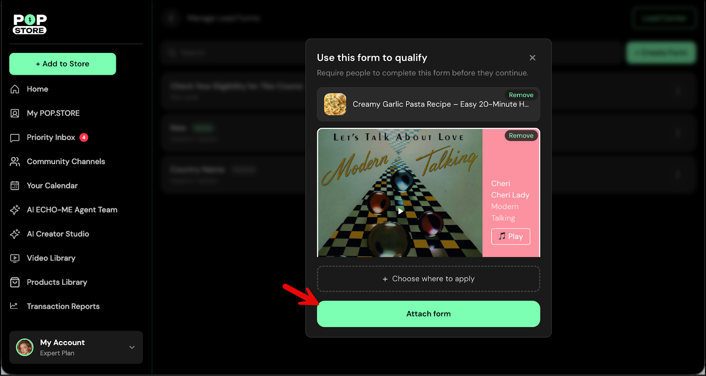Click the Transaction Reports chart icon

(14, 306)
